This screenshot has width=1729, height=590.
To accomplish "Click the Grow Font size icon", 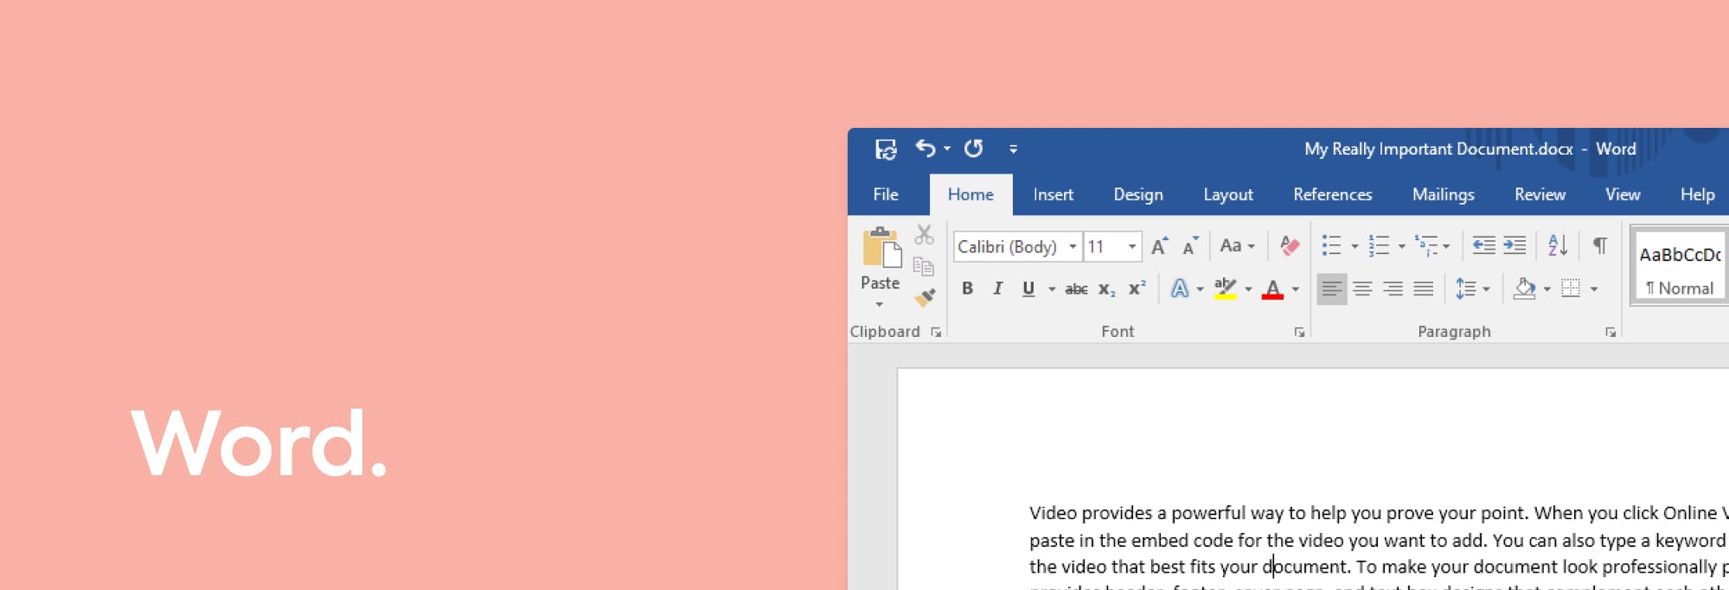I will point(1159,246).
